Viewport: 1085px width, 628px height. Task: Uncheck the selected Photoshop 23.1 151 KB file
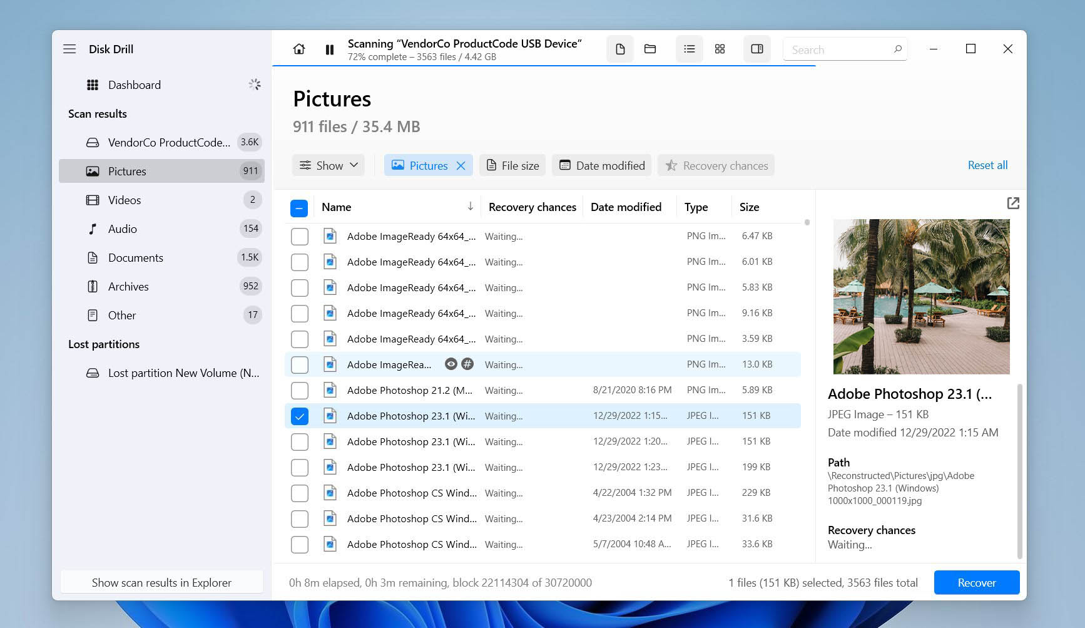tap(300, 416)
